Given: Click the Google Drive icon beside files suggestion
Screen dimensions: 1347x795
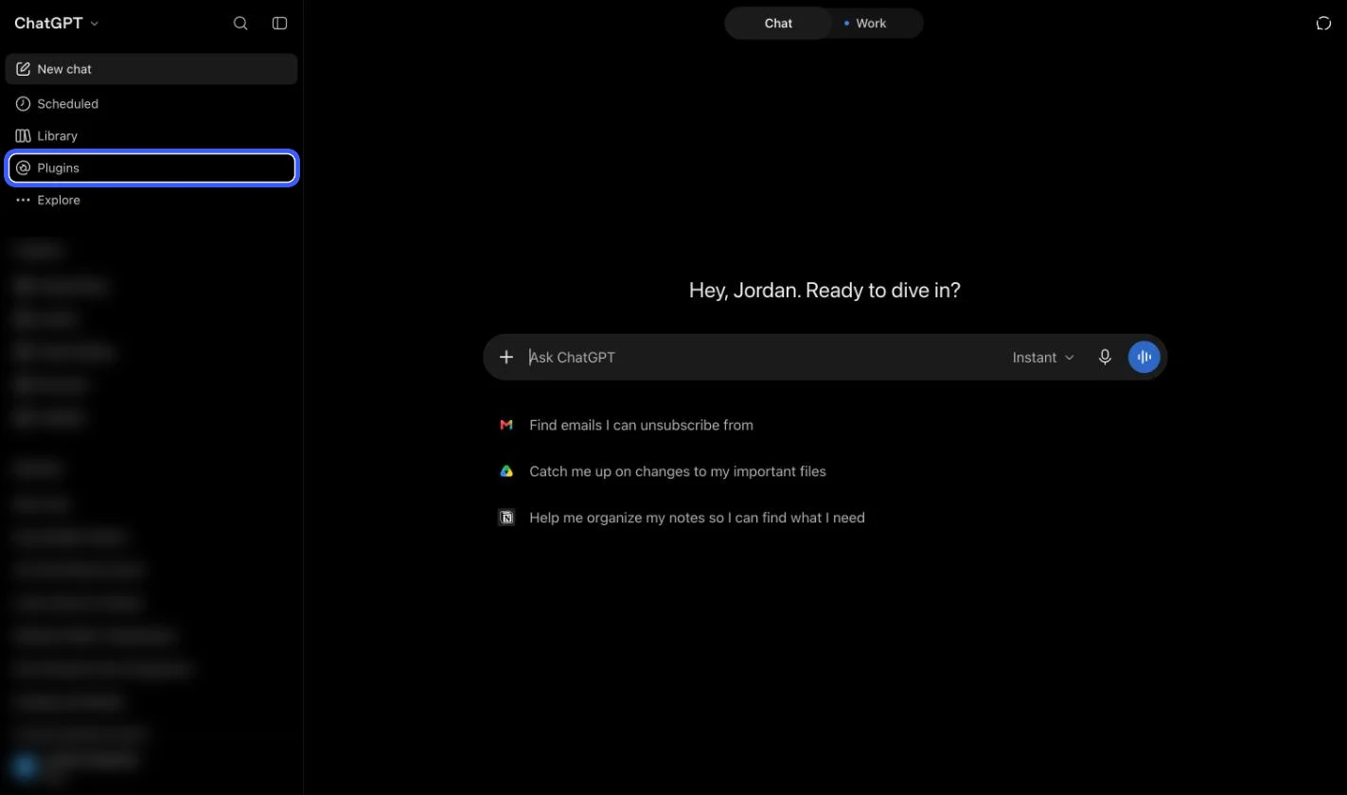Looking at the screenshot, I should click(506, 471).
